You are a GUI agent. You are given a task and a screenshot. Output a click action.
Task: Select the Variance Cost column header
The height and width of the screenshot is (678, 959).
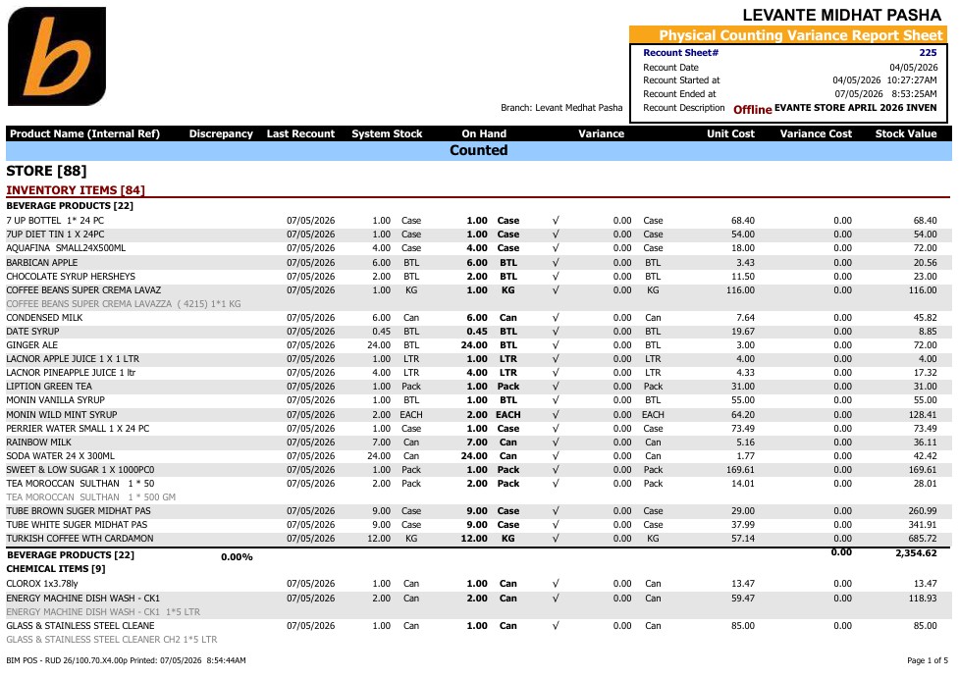[x=816, y=133]
